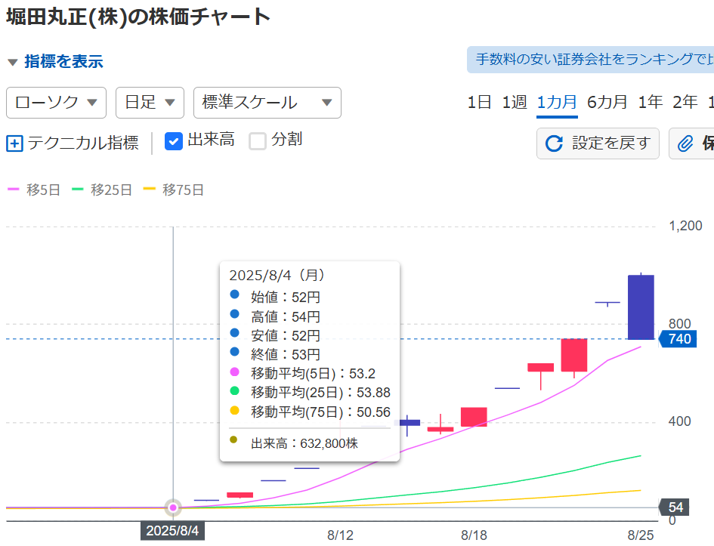Select the 1日 period tab
714x546 pixels.
[x=479, y=103]
